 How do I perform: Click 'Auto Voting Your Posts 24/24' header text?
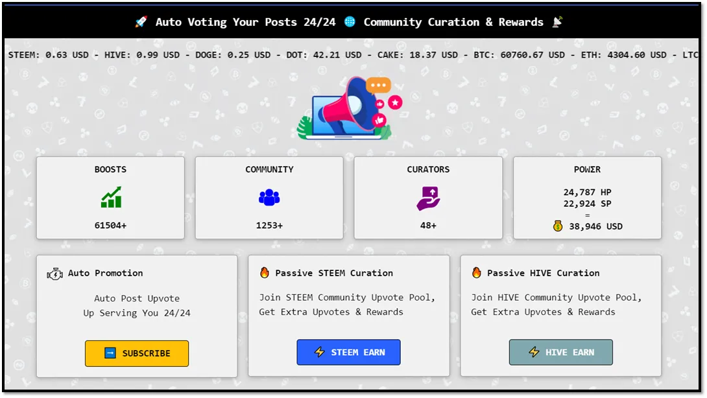[x=246, y=22]
